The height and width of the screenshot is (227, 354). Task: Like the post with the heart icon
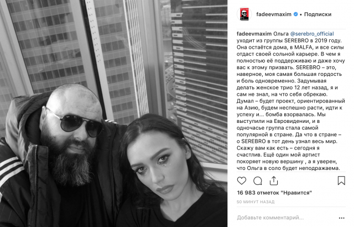(241, 180)
